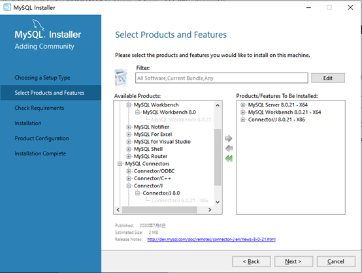Select the MySQL Shell tree item
The width and height of the screenshot is (362, 273).
point(148,149)
